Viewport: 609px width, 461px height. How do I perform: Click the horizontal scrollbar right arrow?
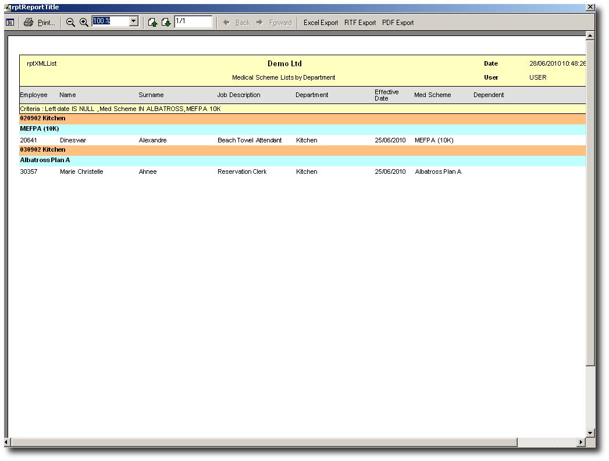point(580,442)
